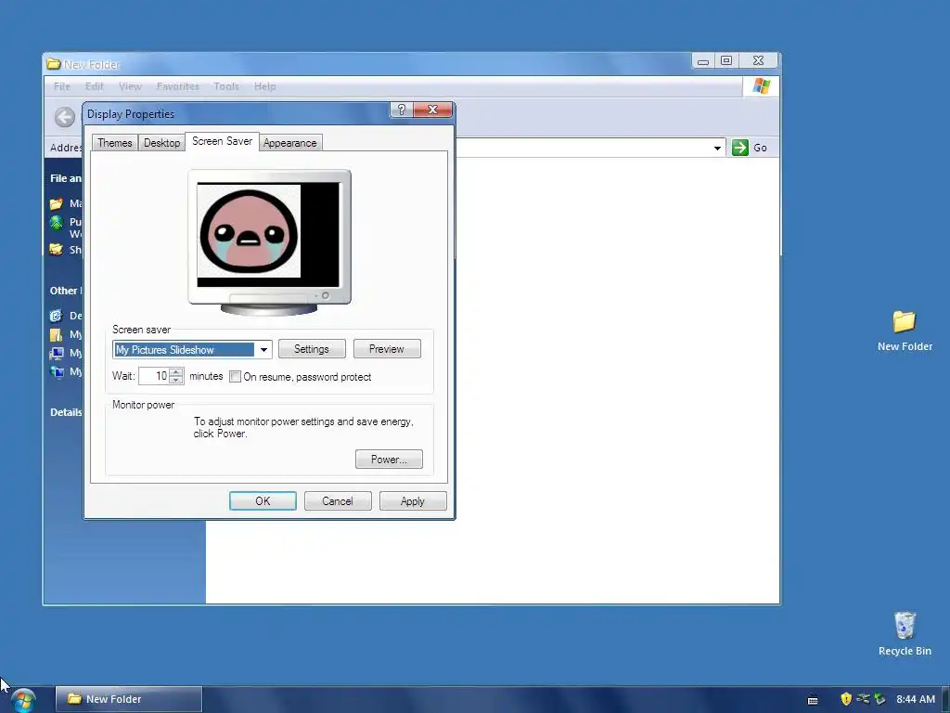Viewport: 950px width, 713px height.
Task: Click the Details section header in sidebar
Action: 66,412
